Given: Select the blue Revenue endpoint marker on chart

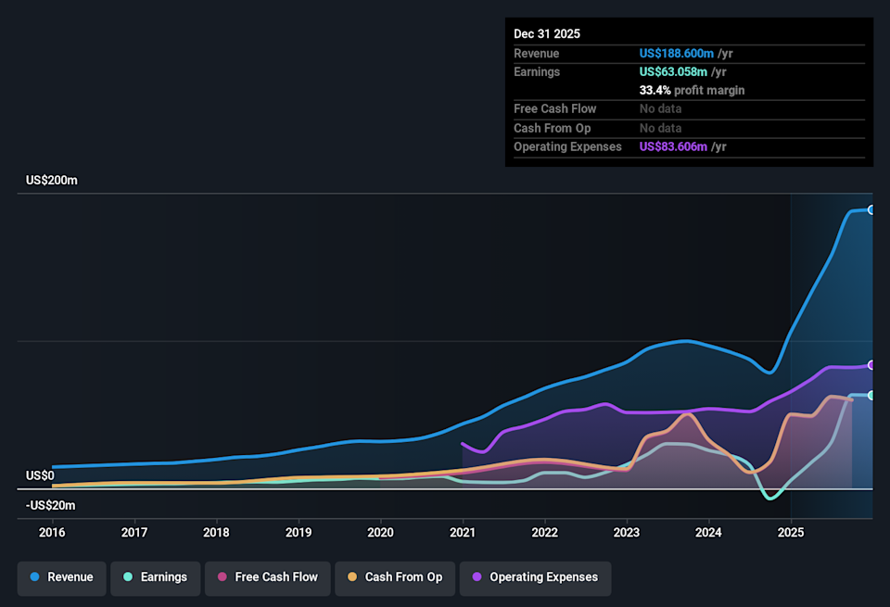Looking at the screenshot, I should coord(870,209).
